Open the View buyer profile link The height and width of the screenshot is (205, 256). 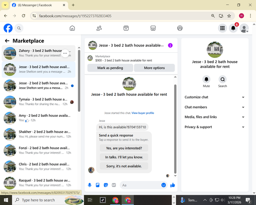click(x=143, y=113)
